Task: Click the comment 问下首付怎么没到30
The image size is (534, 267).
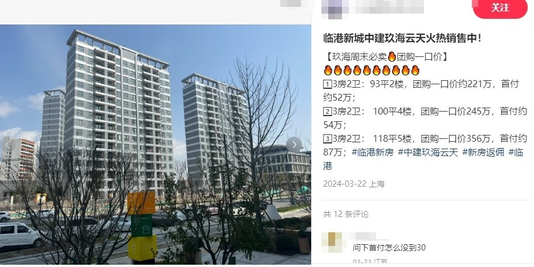Action: click(389, 248)
